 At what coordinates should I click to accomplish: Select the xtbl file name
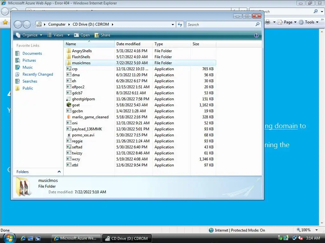(x=75, y=165)
